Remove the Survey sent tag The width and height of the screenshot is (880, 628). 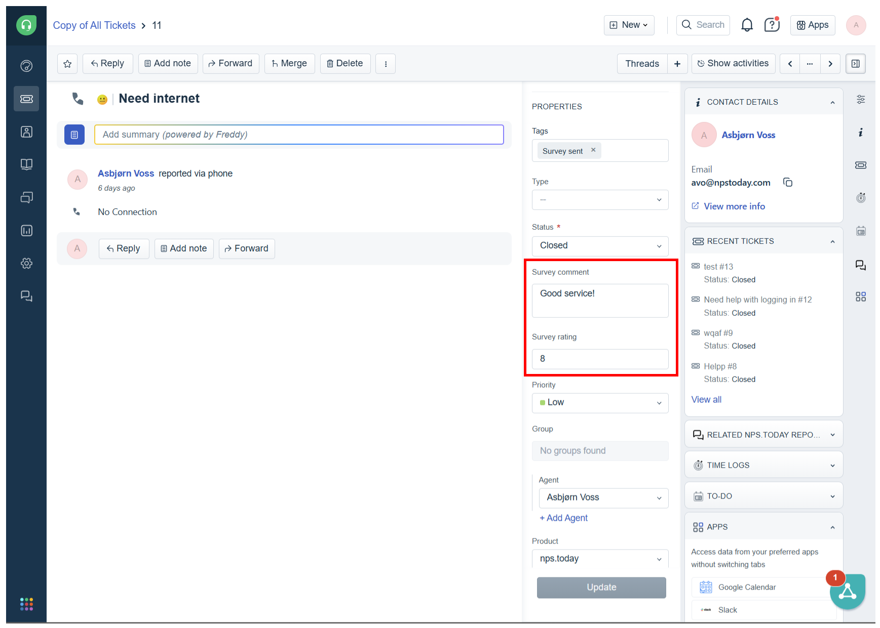[593, 150]
